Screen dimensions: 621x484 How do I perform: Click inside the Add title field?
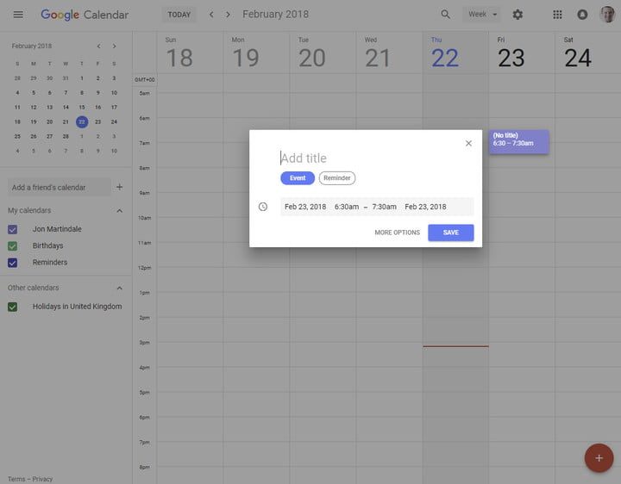pos(371,158)
